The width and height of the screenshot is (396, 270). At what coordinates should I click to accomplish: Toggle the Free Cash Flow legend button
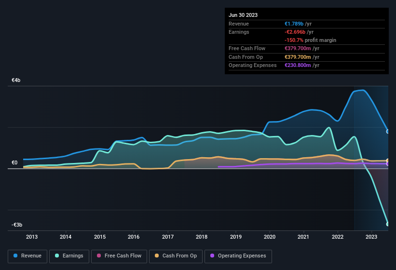click(119, 256)
